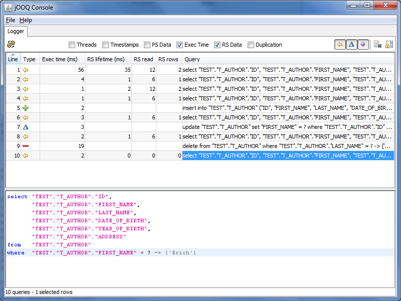The width and height of the screenshot is (401, 301).
Task: Click the "from" keyword in SQL pane
Action: 15,245
